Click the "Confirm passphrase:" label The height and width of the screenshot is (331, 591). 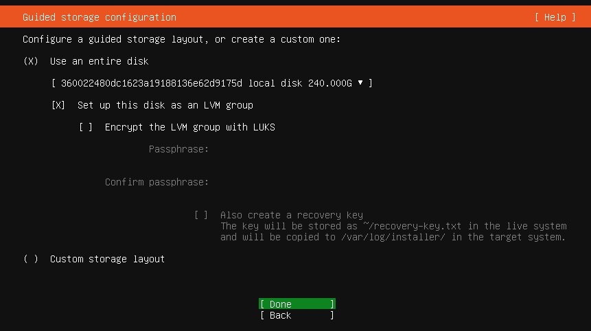157,182
